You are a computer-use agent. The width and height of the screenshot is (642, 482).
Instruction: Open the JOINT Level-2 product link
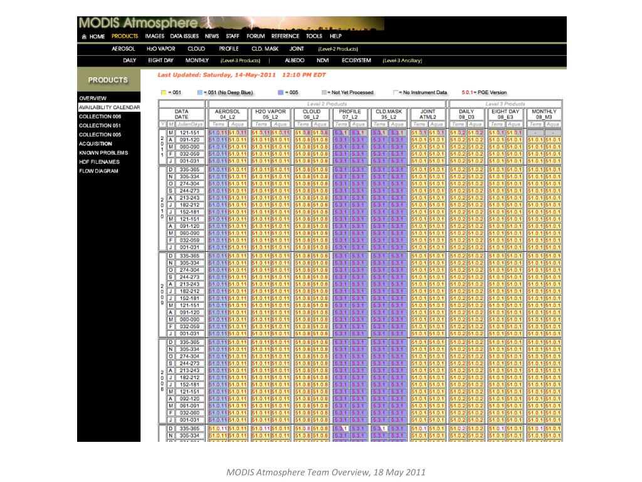click(x=297, y=49)
